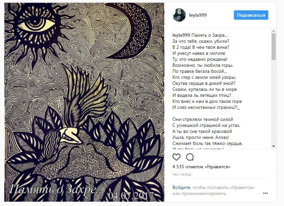This screenshot has height=206, width=284.
Task: Click empty track of the caption scrollbar
Action: click(x=274, y=102)
